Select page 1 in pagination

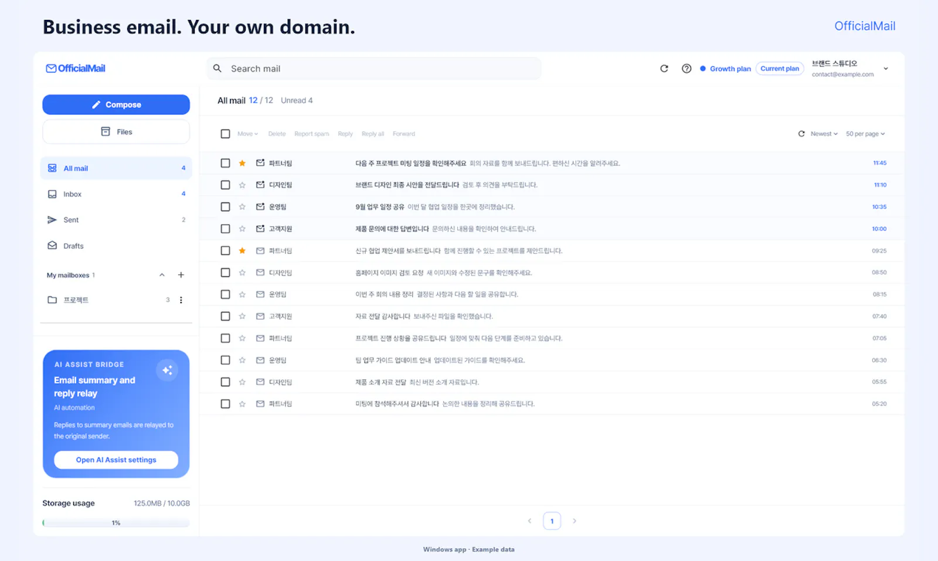coord(552,521)
